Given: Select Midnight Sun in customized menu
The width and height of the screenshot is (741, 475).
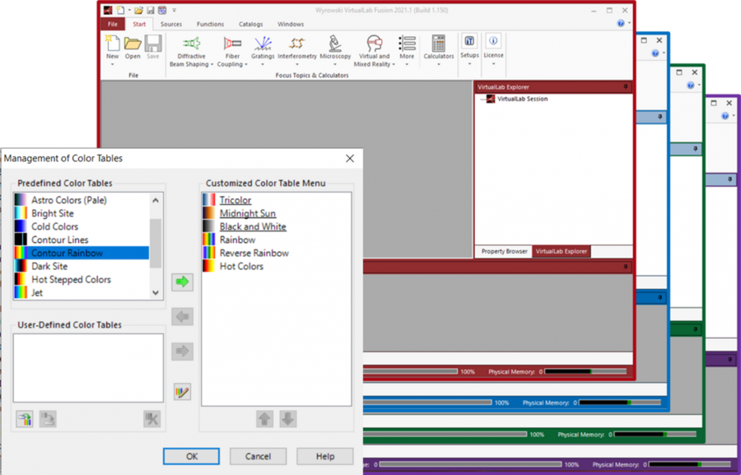Looking at the screenshot, I should tap(248, 213).
